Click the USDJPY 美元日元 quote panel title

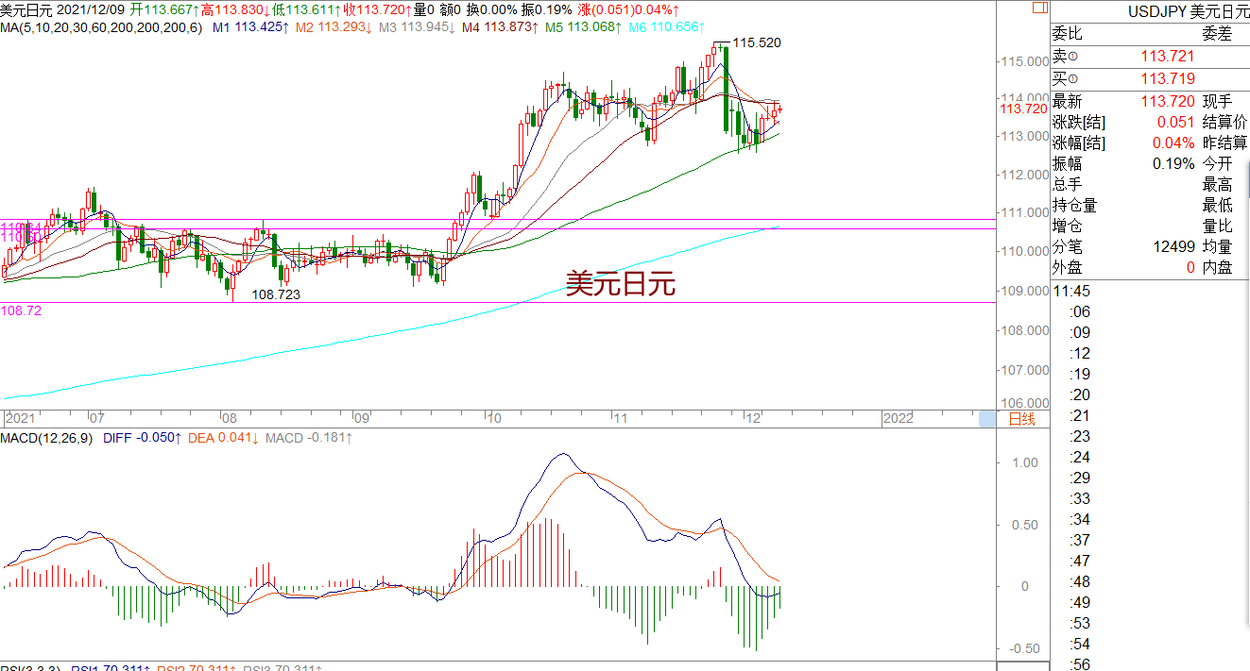point(1189,11)
